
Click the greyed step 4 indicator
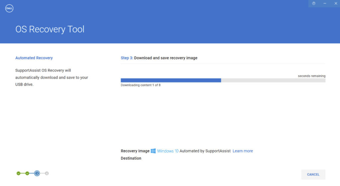coord(47,173)
